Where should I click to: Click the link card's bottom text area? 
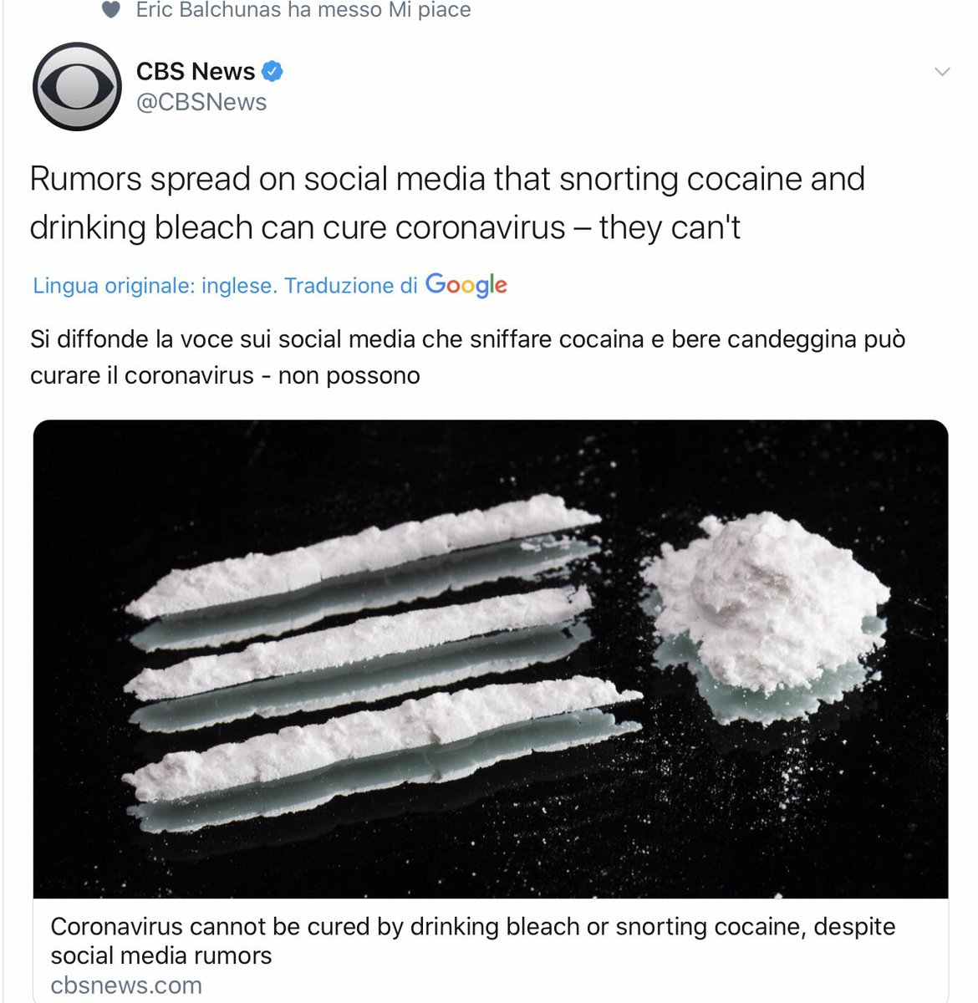tap(491, 950)
